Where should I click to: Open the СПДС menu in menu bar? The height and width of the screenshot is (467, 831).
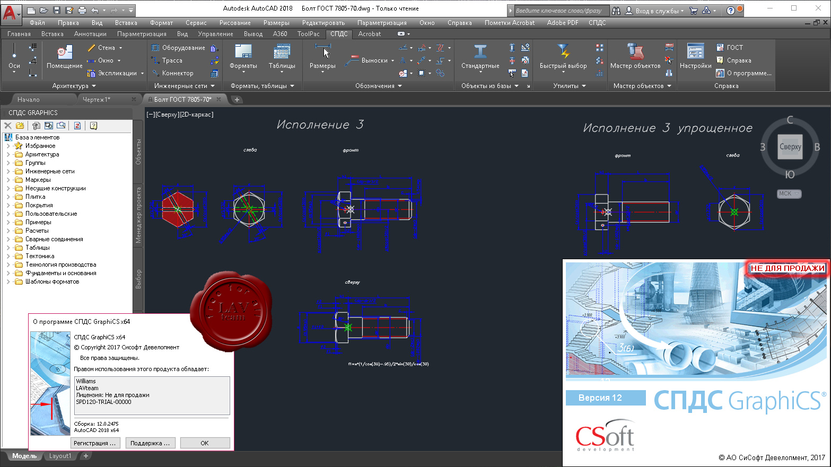coord(597,23)
